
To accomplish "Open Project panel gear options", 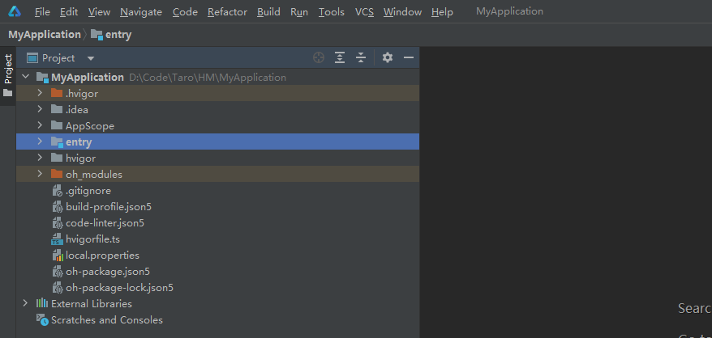I will click(388, 57).
